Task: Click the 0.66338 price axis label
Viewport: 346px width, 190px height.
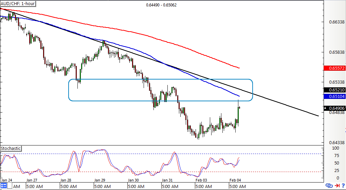Action: pyautogui.click(x=337, y=22)
